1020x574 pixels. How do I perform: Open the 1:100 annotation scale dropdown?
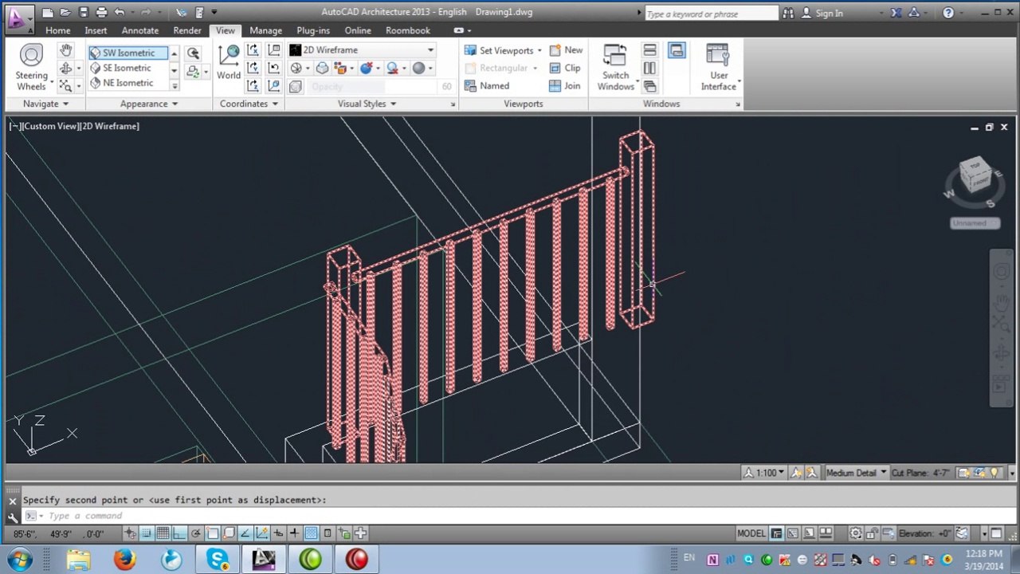tap(766, 473)
